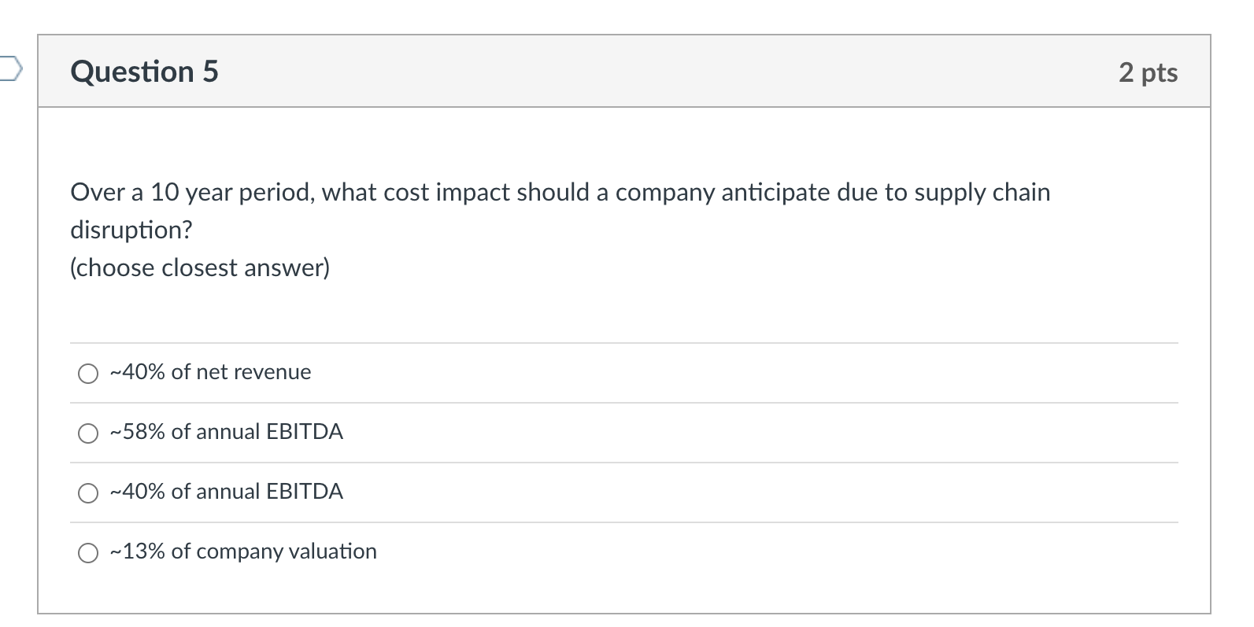Click the choose closest answer instruction text
The width and height of the screenshot is (1254, 627).
pyautogui.click(x=199, y=267)
